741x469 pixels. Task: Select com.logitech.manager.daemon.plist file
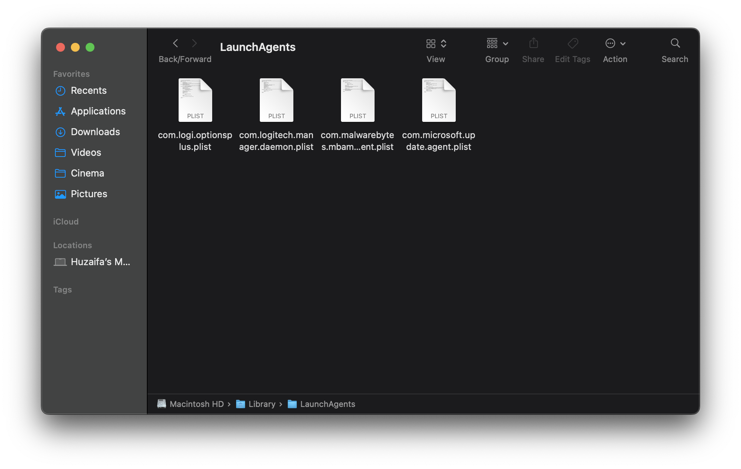pyautogui.click(x=276, y=100)
